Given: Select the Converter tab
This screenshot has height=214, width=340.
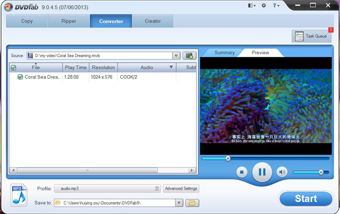Looking at the screenshot, I should tap(111, 21).
